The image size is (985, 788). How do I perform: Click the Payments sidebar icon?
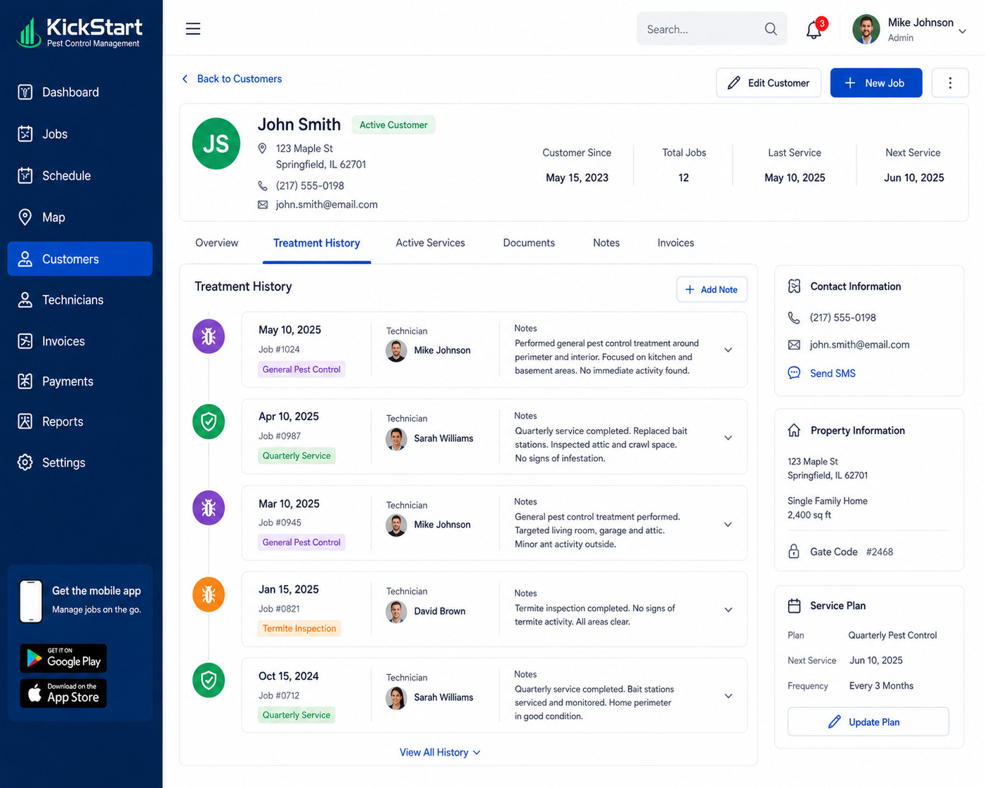pyautogui.click(x=25, y=381)
